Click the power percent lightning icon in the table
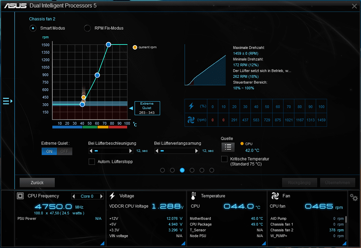361x248 pixels. [x=191, y=106]
